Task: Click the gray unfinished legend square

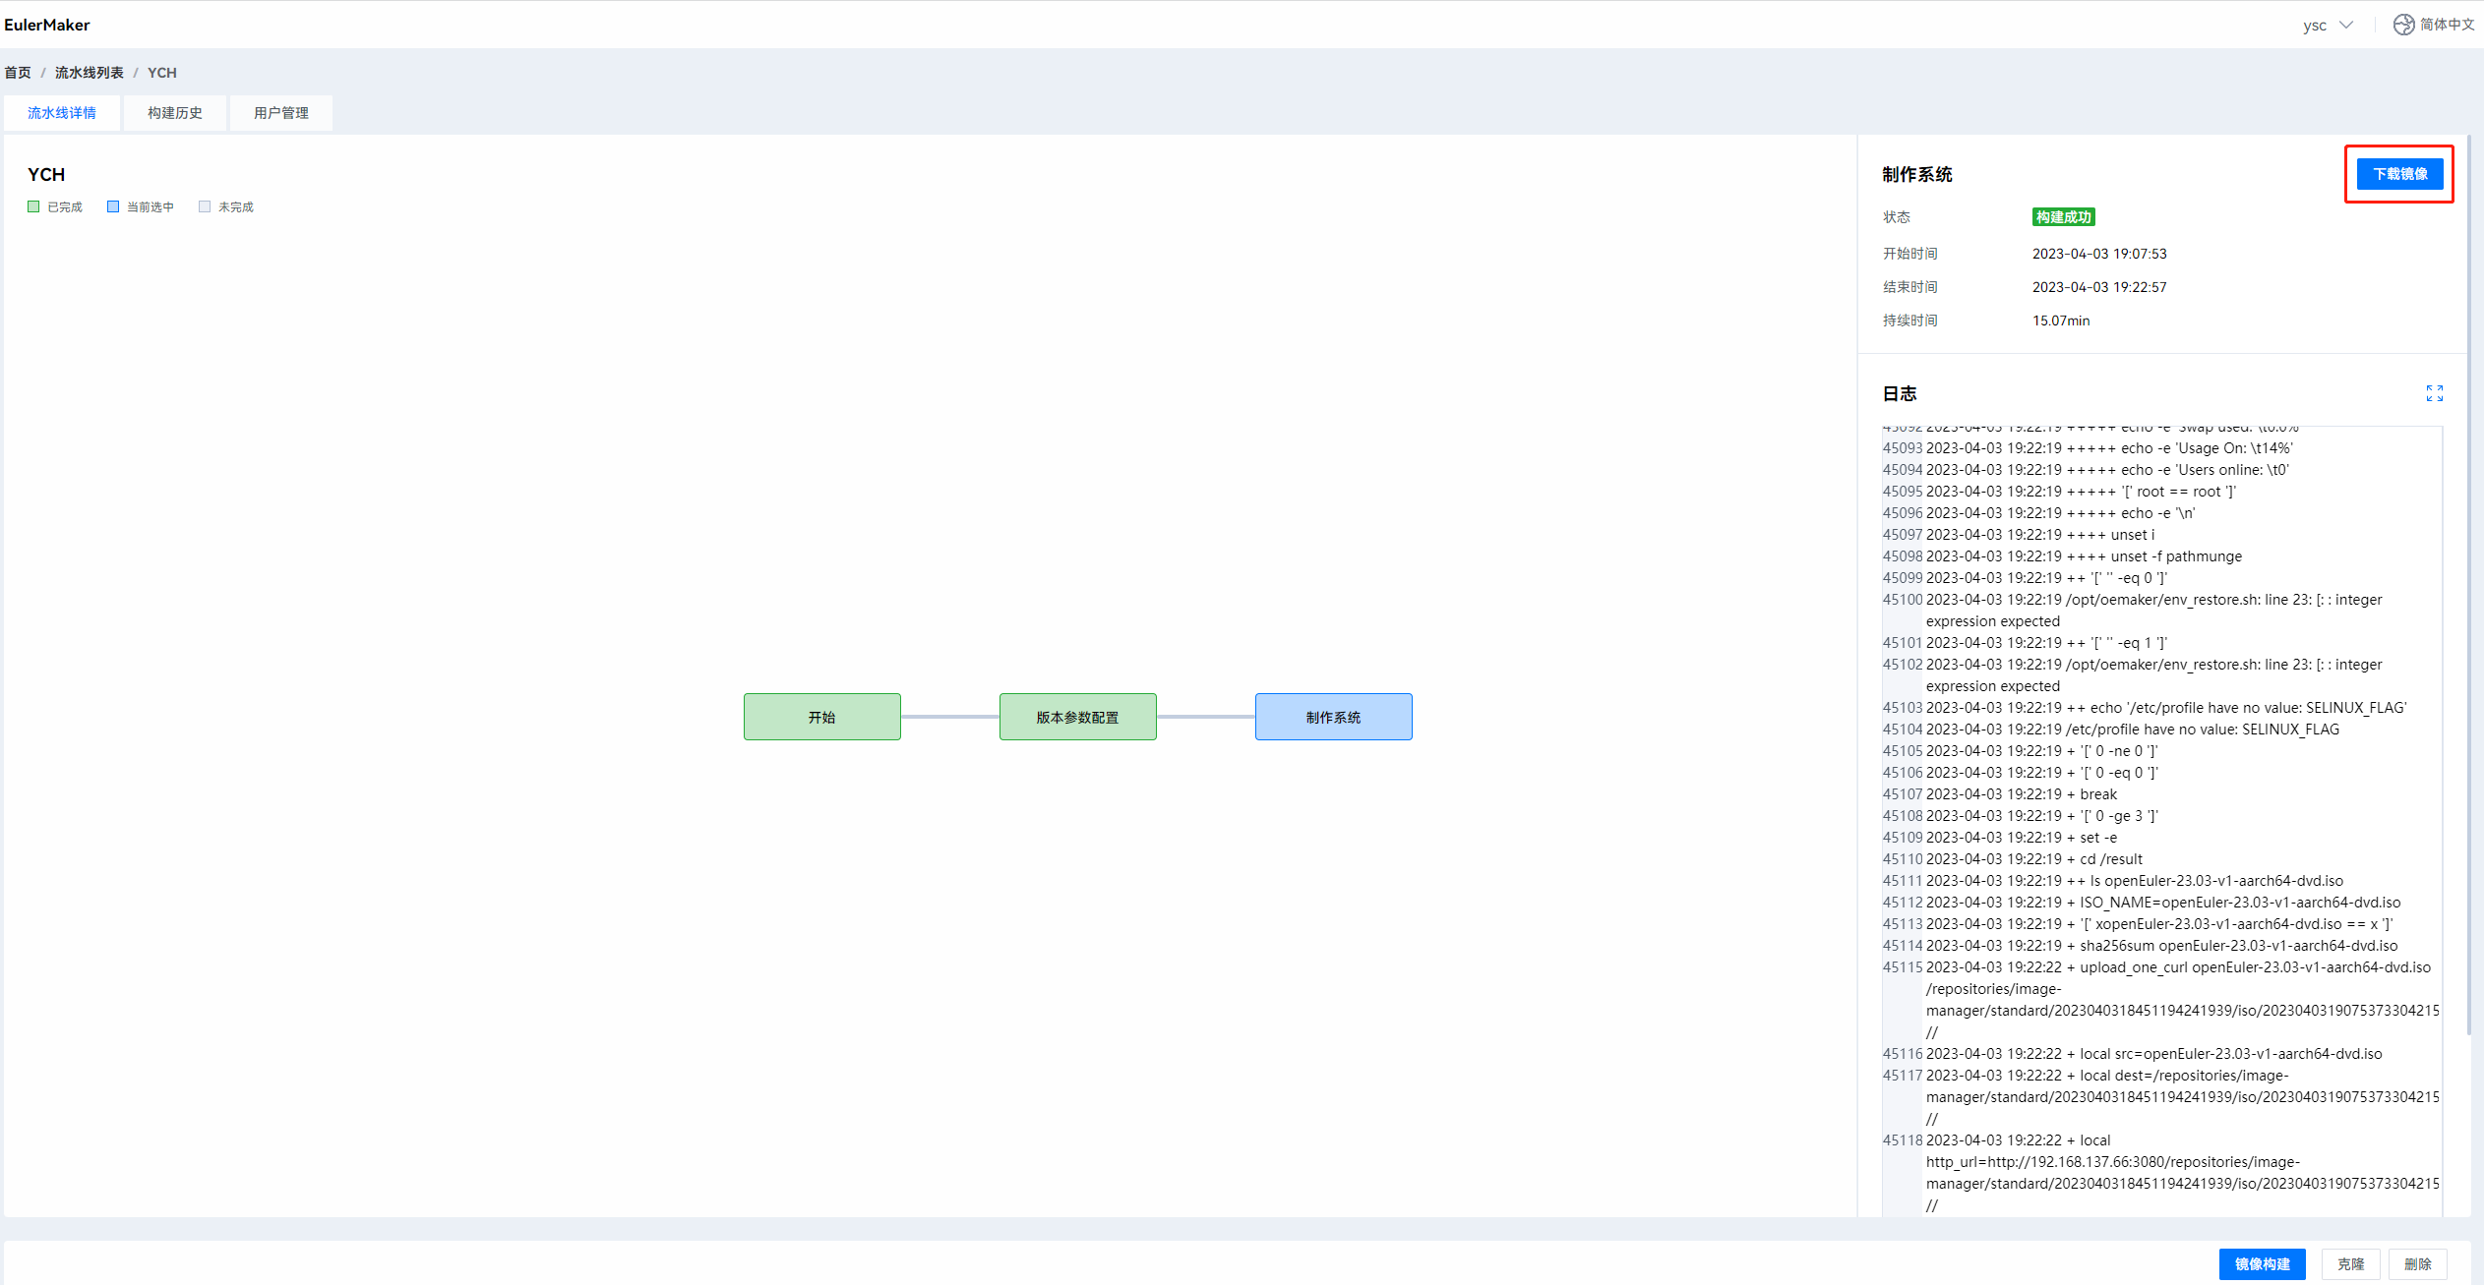Action: pos(205,206)
